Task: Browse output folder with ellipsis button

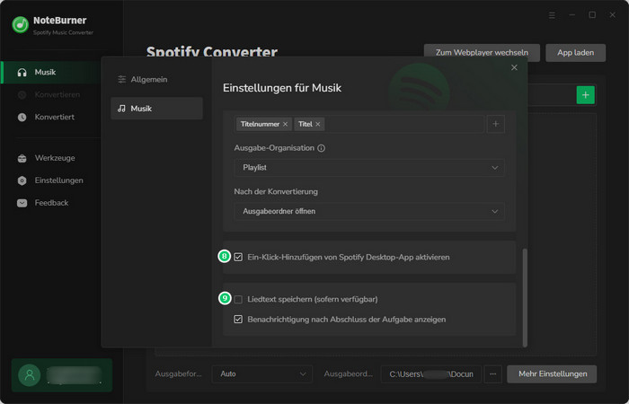Action: point(492,374)
